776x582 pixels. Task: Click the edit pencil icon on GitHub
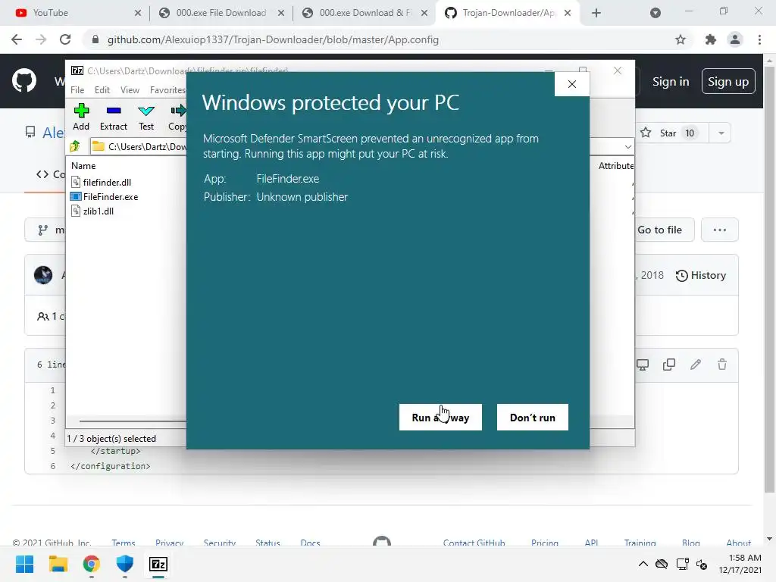click(696, 365)
